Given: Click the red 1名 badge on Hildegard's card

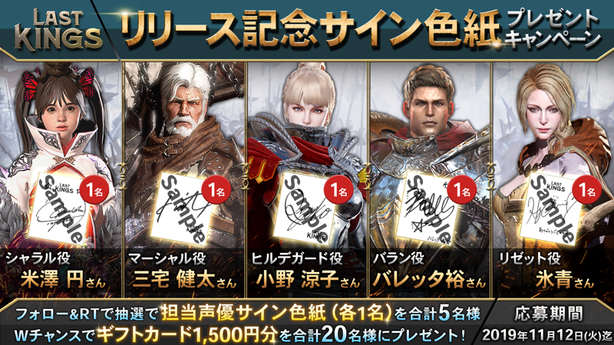Looking at the screenshot, I should tap(338, 190).
